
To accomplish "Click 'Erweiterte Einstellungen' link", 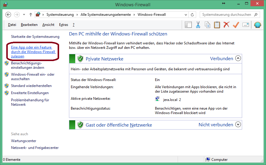I will pyautogui.click(x=30, y=93).
